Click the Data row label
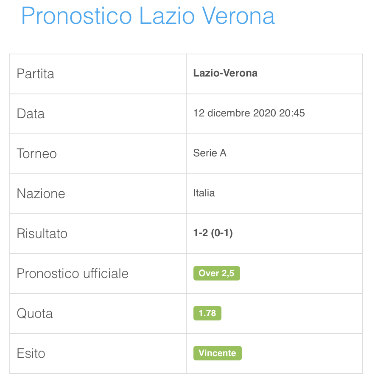The height and width of the screenshot is (391, 375). tap(31, 114)
